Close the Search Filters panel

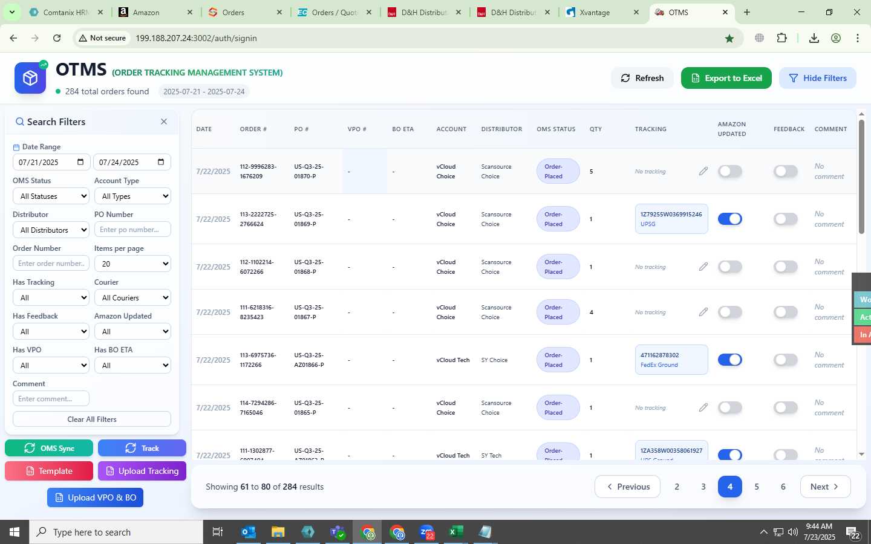164,121
